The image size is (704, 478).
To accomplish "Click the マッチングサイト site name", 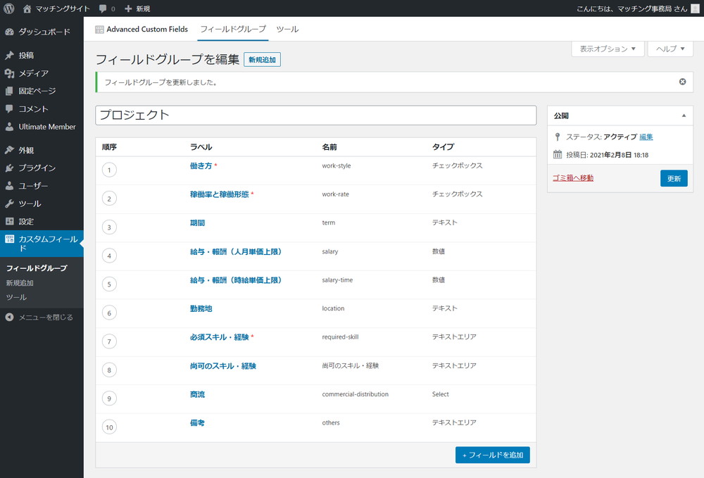I will coord(63,8).
